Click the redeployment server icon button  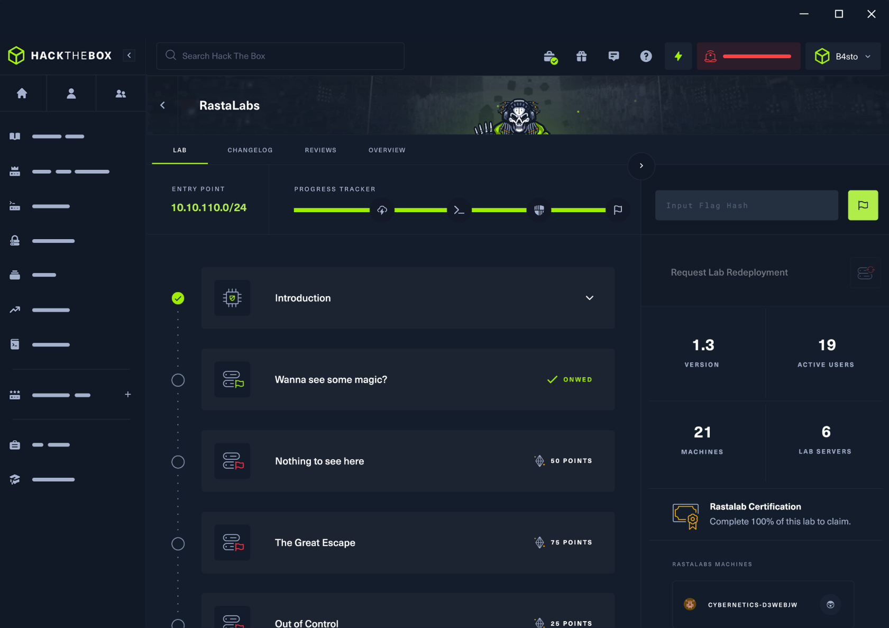click(x=865, y=272)
